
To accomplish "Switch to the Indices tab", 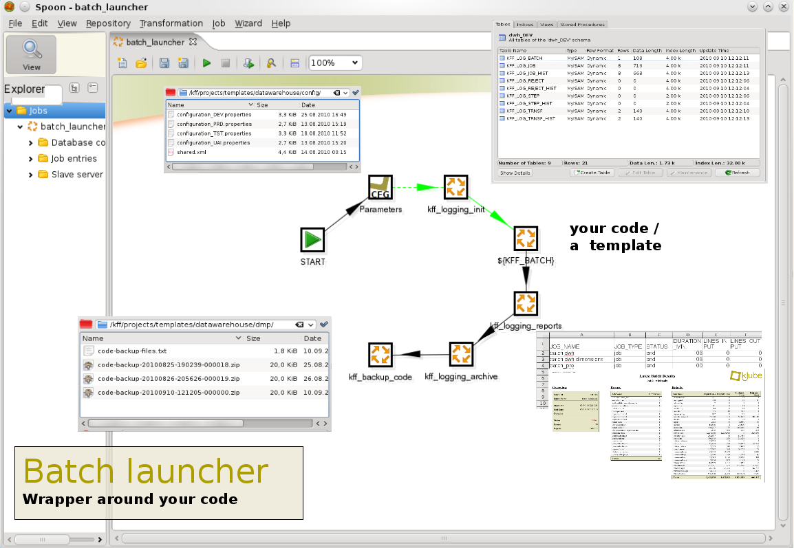I will coord(525,24).
